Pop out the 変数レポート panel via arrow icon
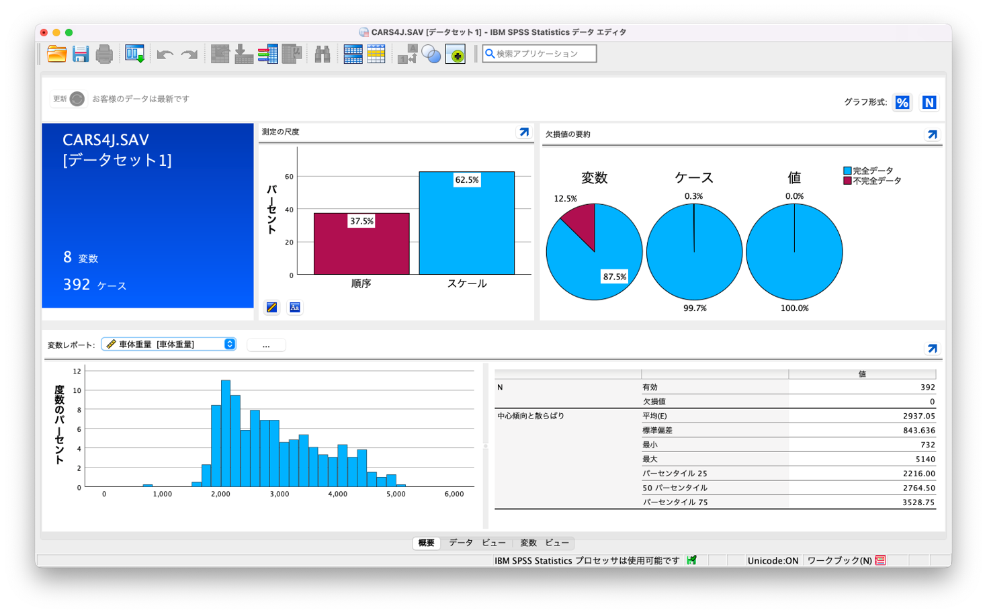The height and width of the screenshot is (614, 987). point(933,349)
